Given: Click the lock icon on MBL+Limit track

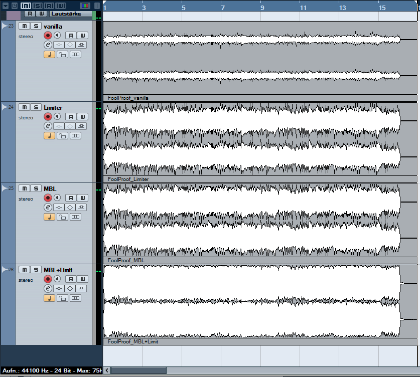Looking at the screenshot, I should click(x=62, y=298).
